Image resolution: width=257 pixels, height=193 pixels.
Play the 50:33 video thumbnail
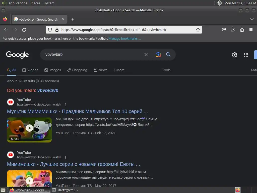[x=29, y=130]
